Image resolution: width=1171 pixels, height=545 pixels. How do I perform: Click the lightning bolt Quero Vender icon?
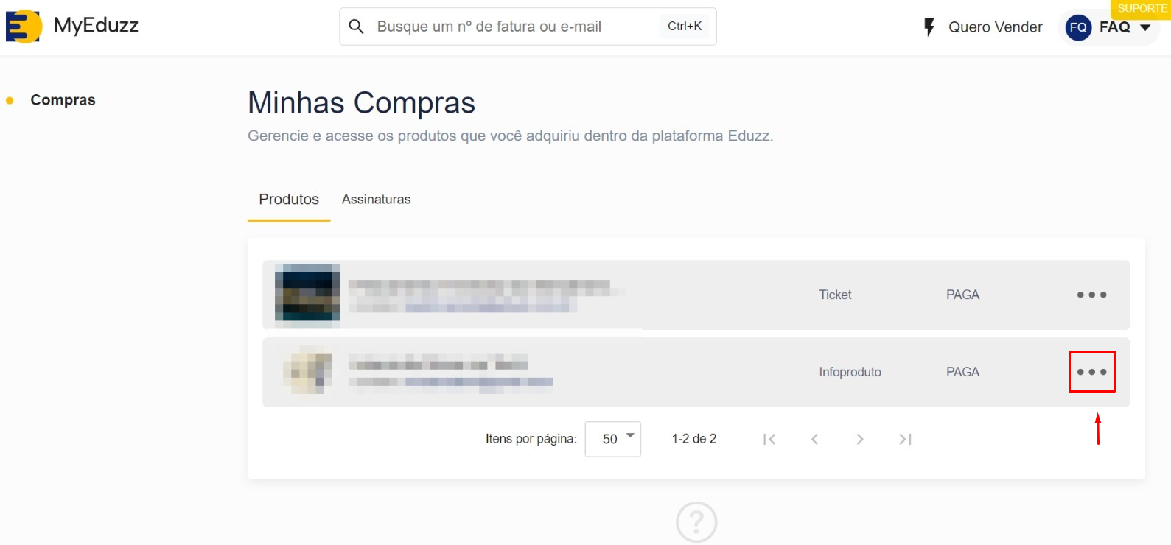(x=929, y=27)
